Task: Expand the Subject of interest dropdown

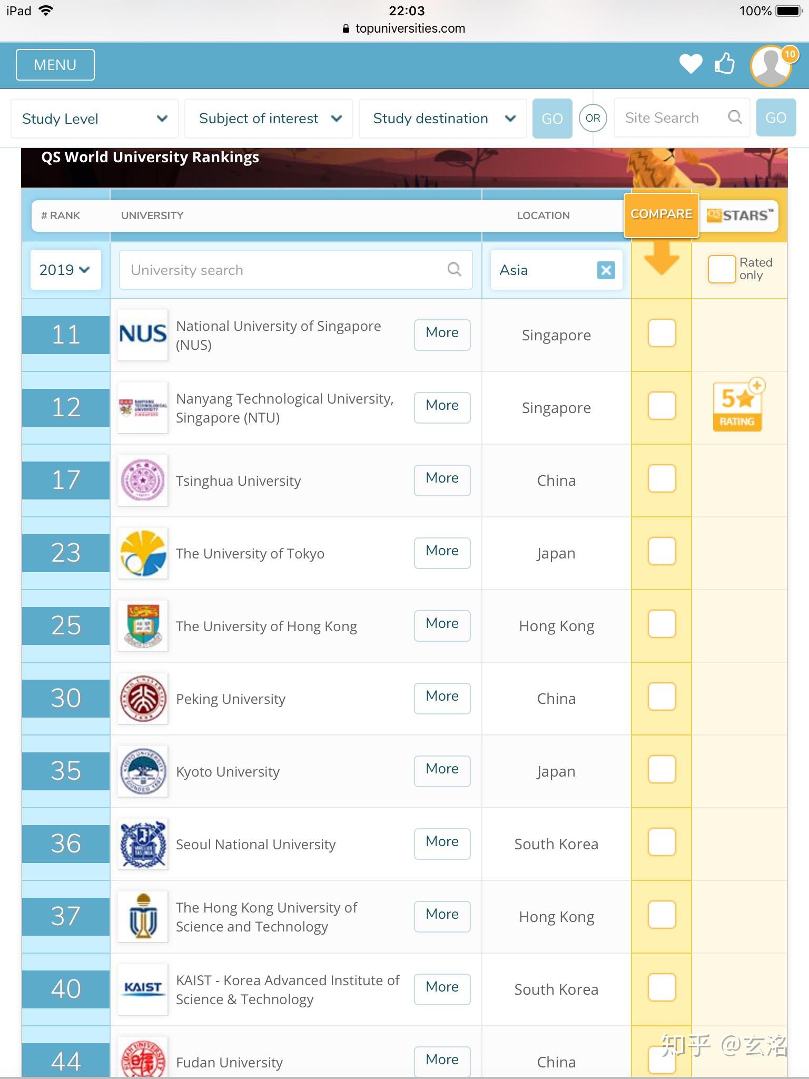Action: [x=269, y=119]
